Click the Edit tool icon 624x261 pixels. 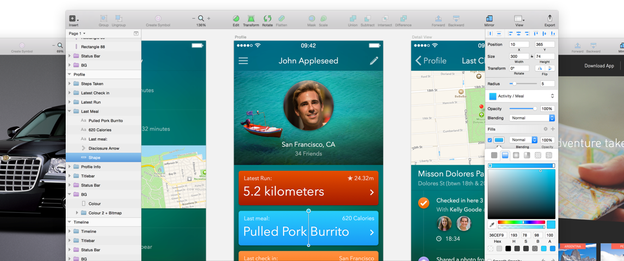click(x=236, y=19)
